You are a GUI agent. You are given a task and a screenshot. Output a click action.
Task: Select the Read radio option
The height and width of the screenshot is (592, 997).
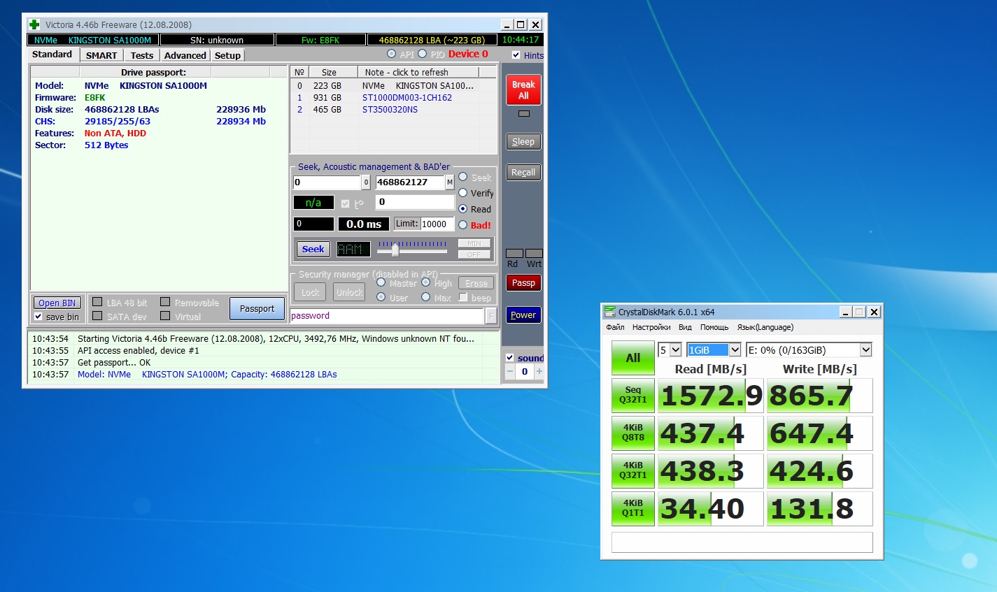coord(462,209)
